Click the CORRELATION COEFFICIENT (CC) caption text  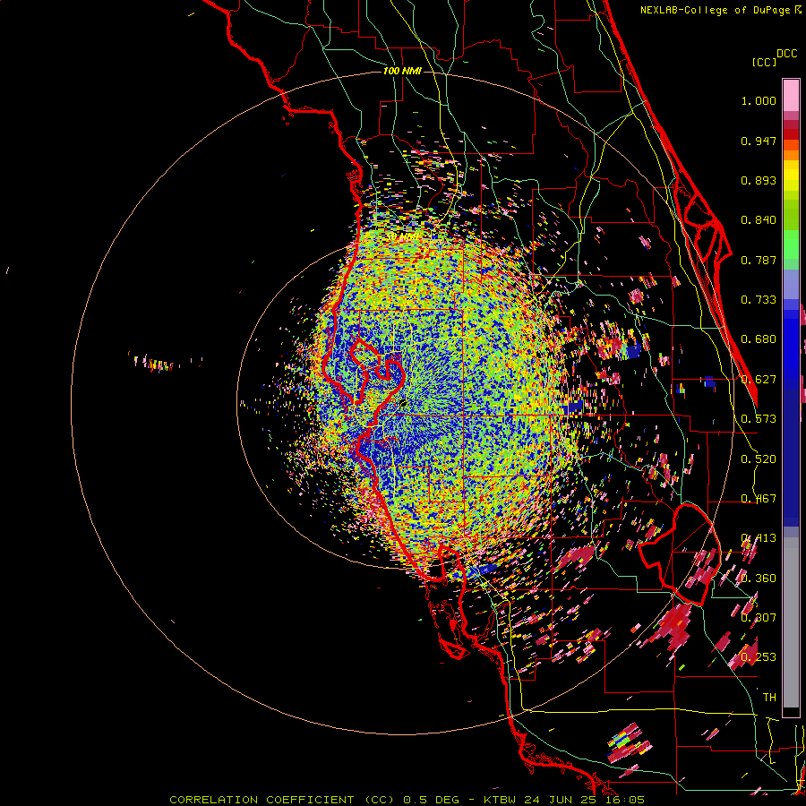[282, 800]
